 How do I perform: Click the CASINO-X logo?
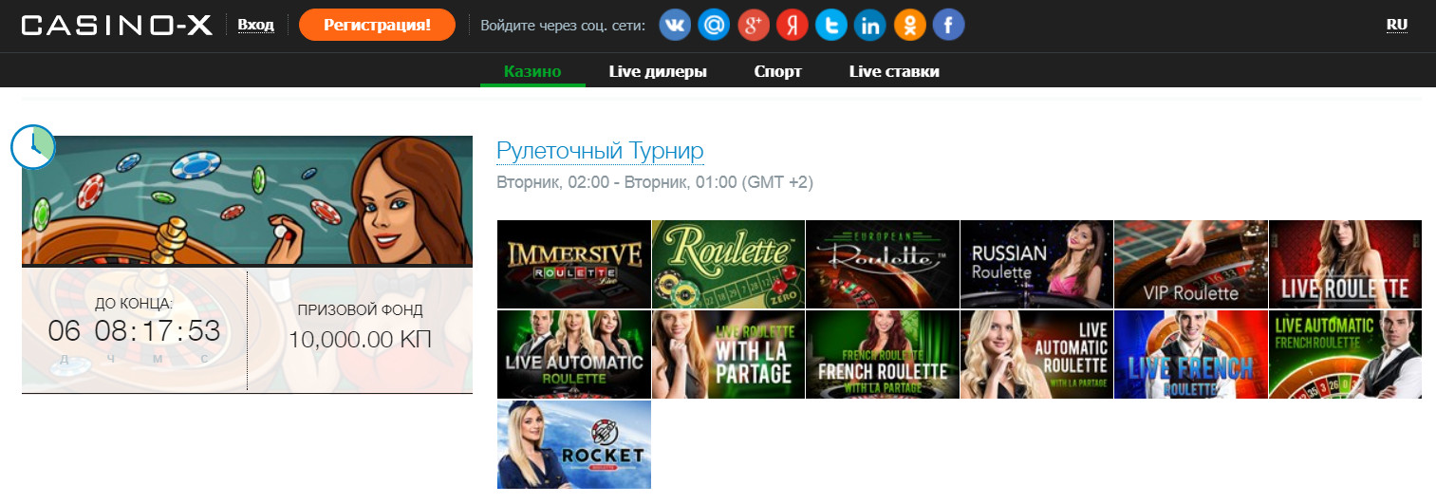coord(117,26)
